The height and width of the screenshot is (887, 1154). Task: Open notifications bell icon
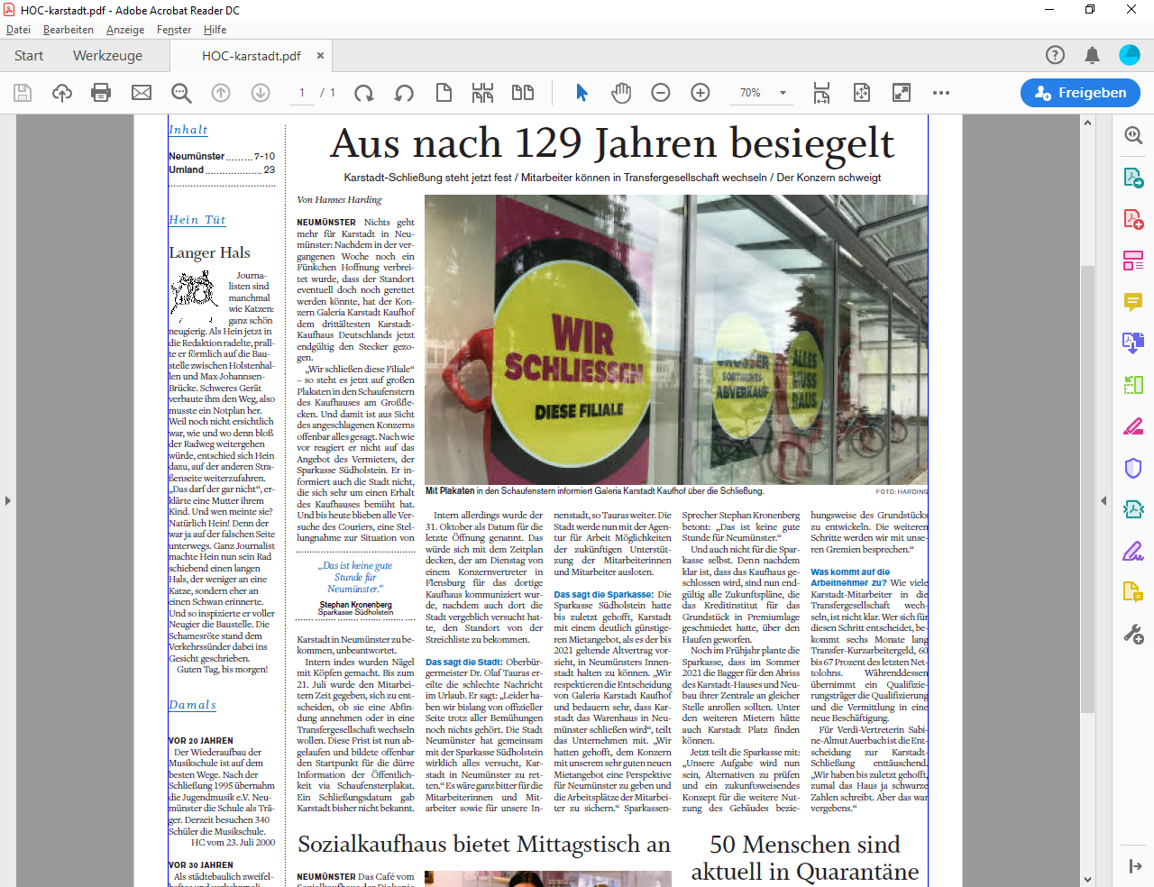click(1092, 55)
